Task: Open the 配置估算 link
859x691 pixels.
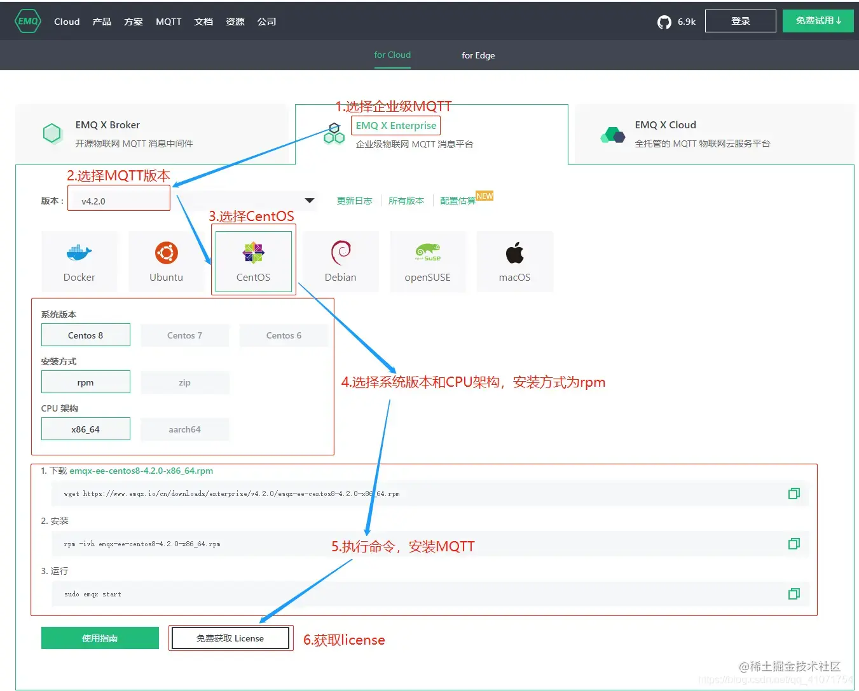Action: pos(458,201)
